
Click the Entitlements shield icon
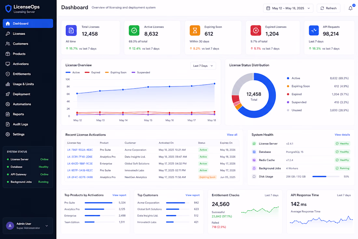coord(8,74)
